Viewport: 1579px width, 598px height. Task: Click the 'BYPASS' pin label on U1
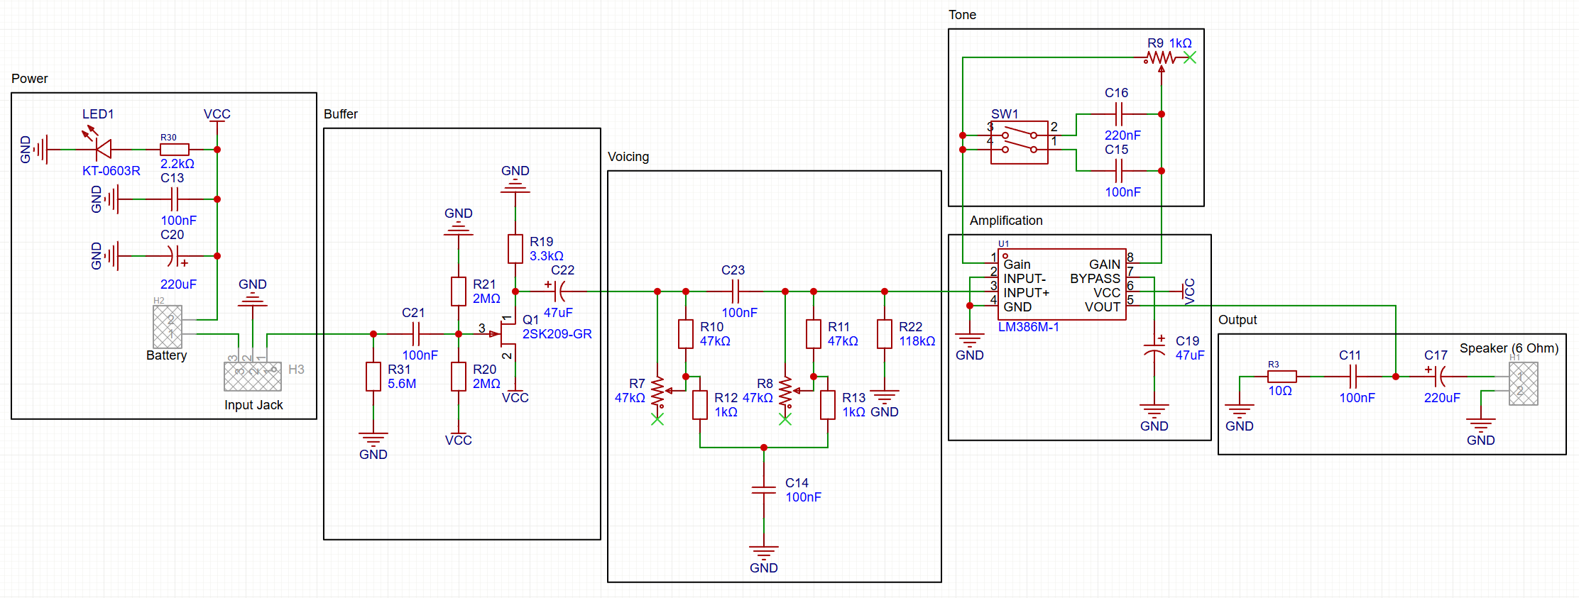click(x=1096, y=279)
